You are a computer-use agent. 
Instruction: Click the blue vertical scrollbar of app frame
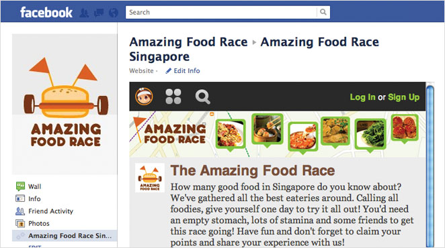tap(430, 166)
